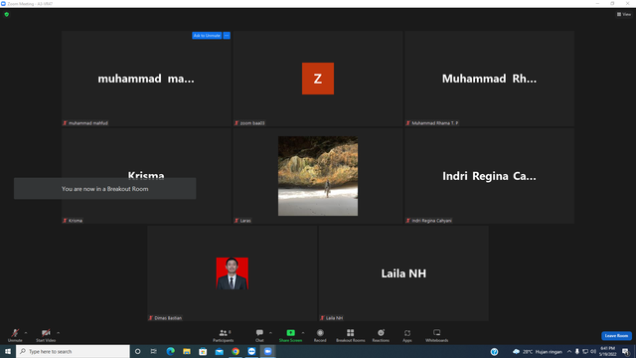636x358 pixels.
Task: Unmute your microphone
Action: pyautogui.click(x=15, y=335)
